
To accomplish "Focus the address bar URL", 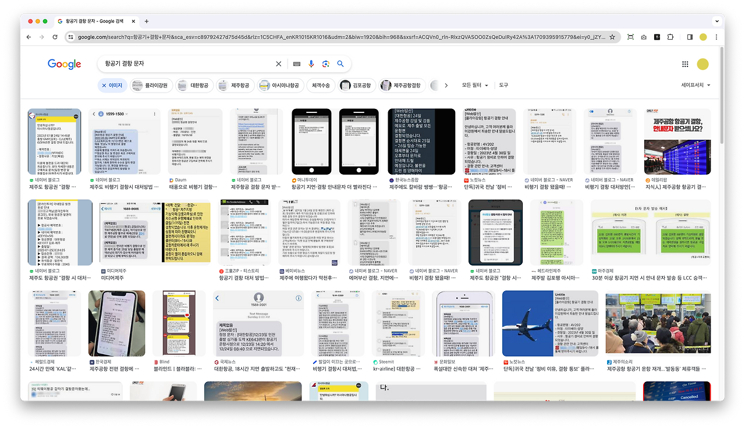I will (340, 37).
